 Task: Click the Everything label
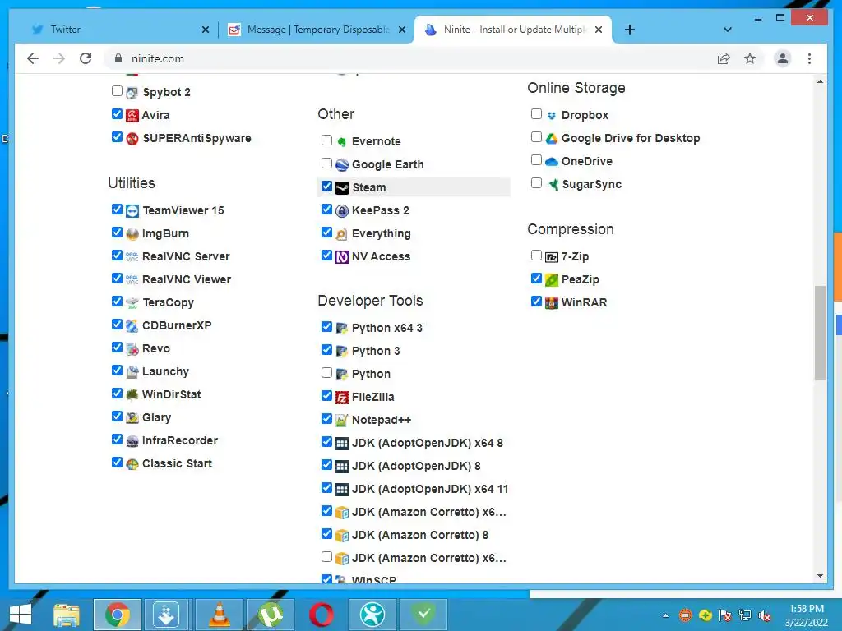[x=382, y=234]
